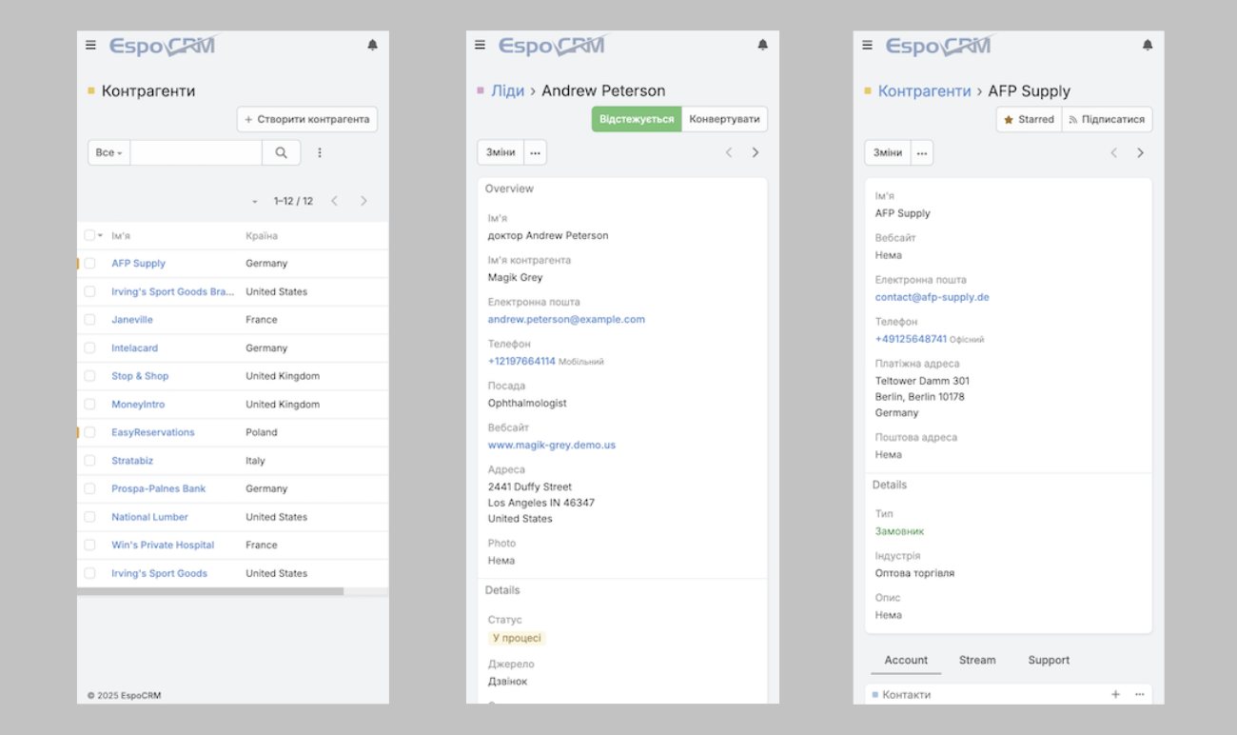
Task: Go to previous page in list pagination
Action: click(334, 201)
